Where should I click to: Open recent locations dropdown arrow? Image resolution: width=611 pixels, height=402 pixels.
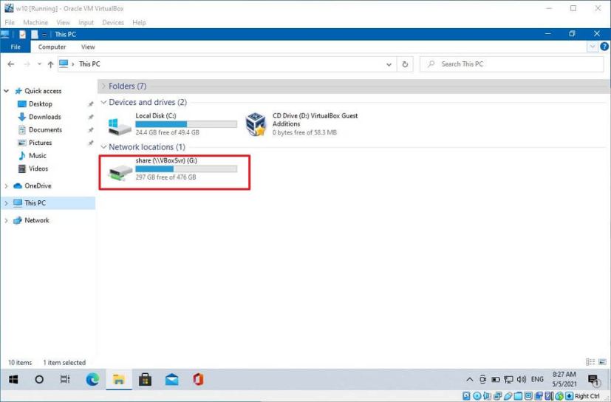39,64
